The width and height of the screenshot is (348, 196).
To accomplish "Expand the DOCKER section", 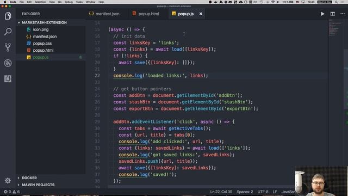I will click(29, 178).
